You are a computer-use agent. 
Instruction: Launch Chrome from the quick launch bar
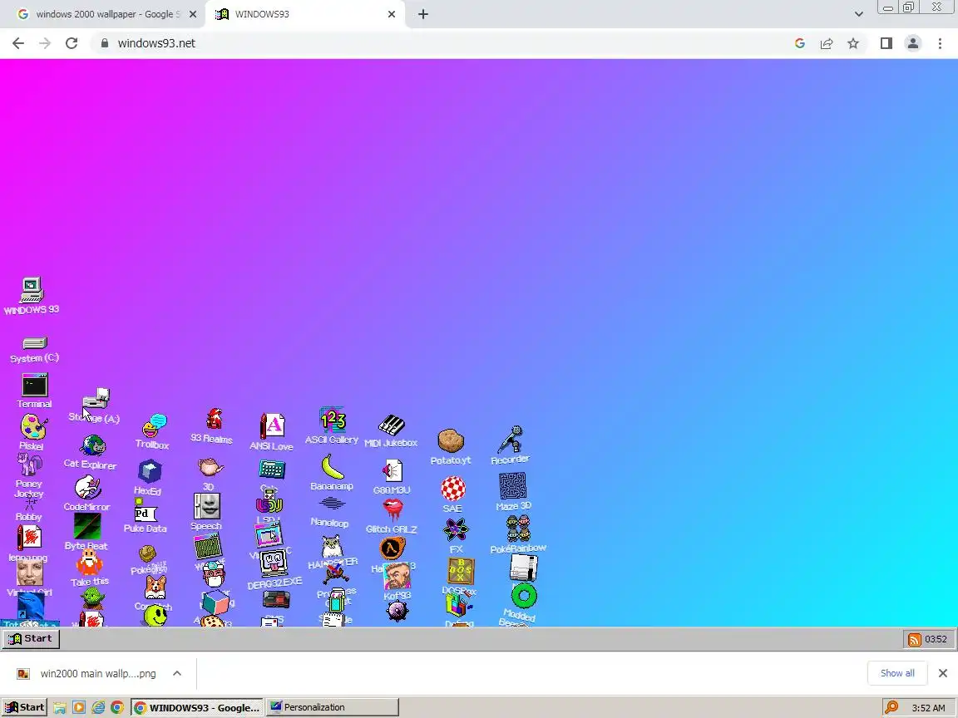click(x=117, y=708)
